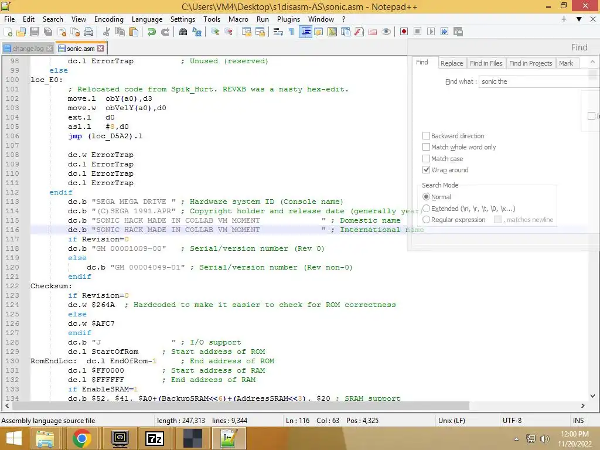Viewport: 600px width, 450px height.
Task: Open the Windows Start button
Action: point(14,438)
